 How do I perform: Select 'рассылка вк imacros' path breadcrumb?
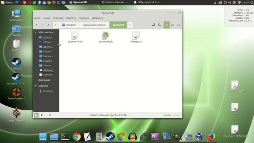click(x=94, y=25)
